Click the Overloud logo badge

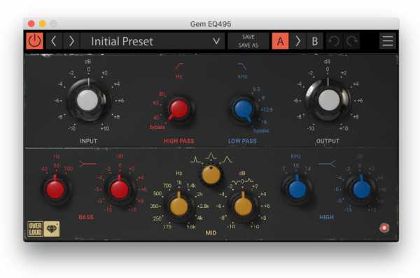pyautogui.click(x=36, y=229)
